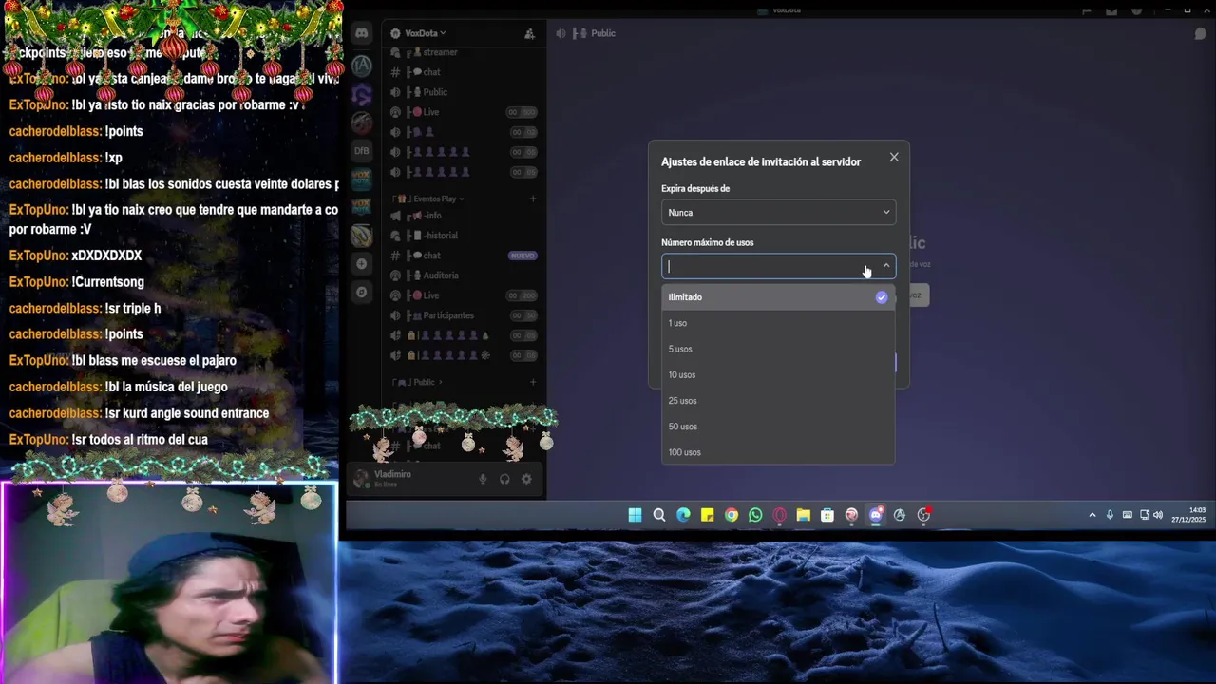The width and height of the screenshot is (1216, 684).
Task: Mute microphone in Vladimiro user panel
Action: [x=483, y=480]
